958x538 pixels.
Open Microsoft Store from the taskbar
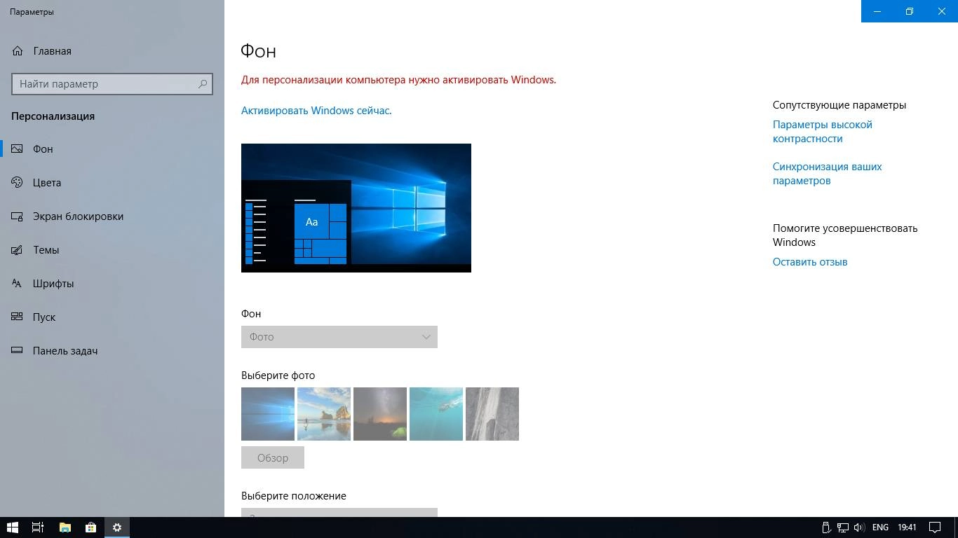(x=90, y=527)
